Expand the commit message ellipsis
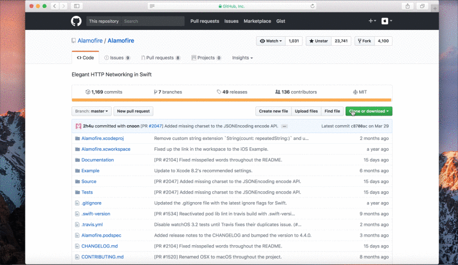The width and height of the screenshot is (458, 265). (x=284, y=126)
